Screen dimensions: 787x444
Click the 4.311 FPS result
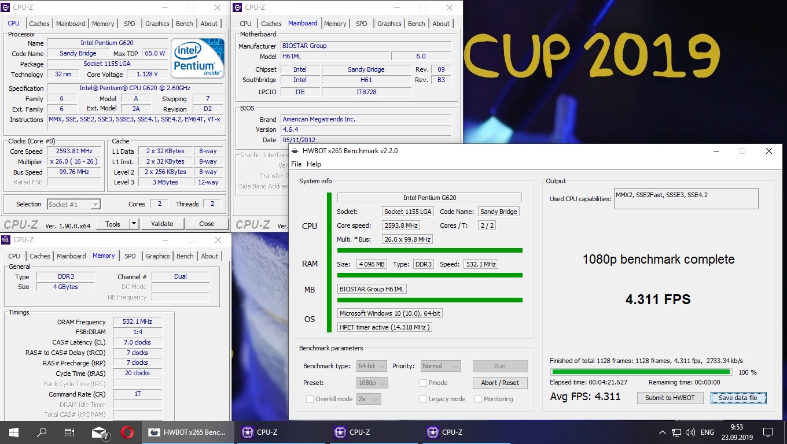coord(658,299)
